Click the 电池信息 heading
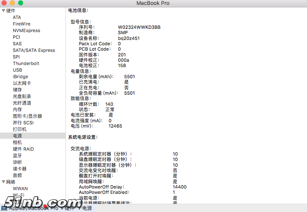This screenshot has width=307, height=212. (x=78, y=10)
